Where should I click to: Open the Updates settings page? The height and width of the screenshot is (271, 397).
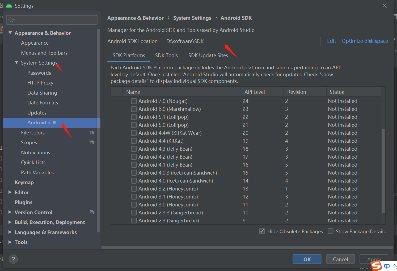37,113
